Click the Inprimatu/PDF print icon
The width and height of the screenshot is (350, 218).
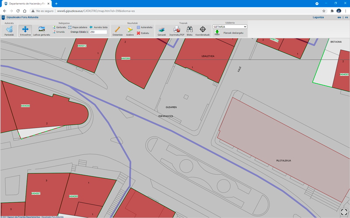click(x=177, y=30)
